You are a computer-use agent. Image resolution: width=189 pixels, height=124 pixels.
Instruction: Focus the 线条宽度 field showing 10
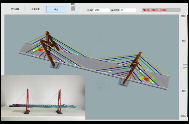click(x=128, y=10)
